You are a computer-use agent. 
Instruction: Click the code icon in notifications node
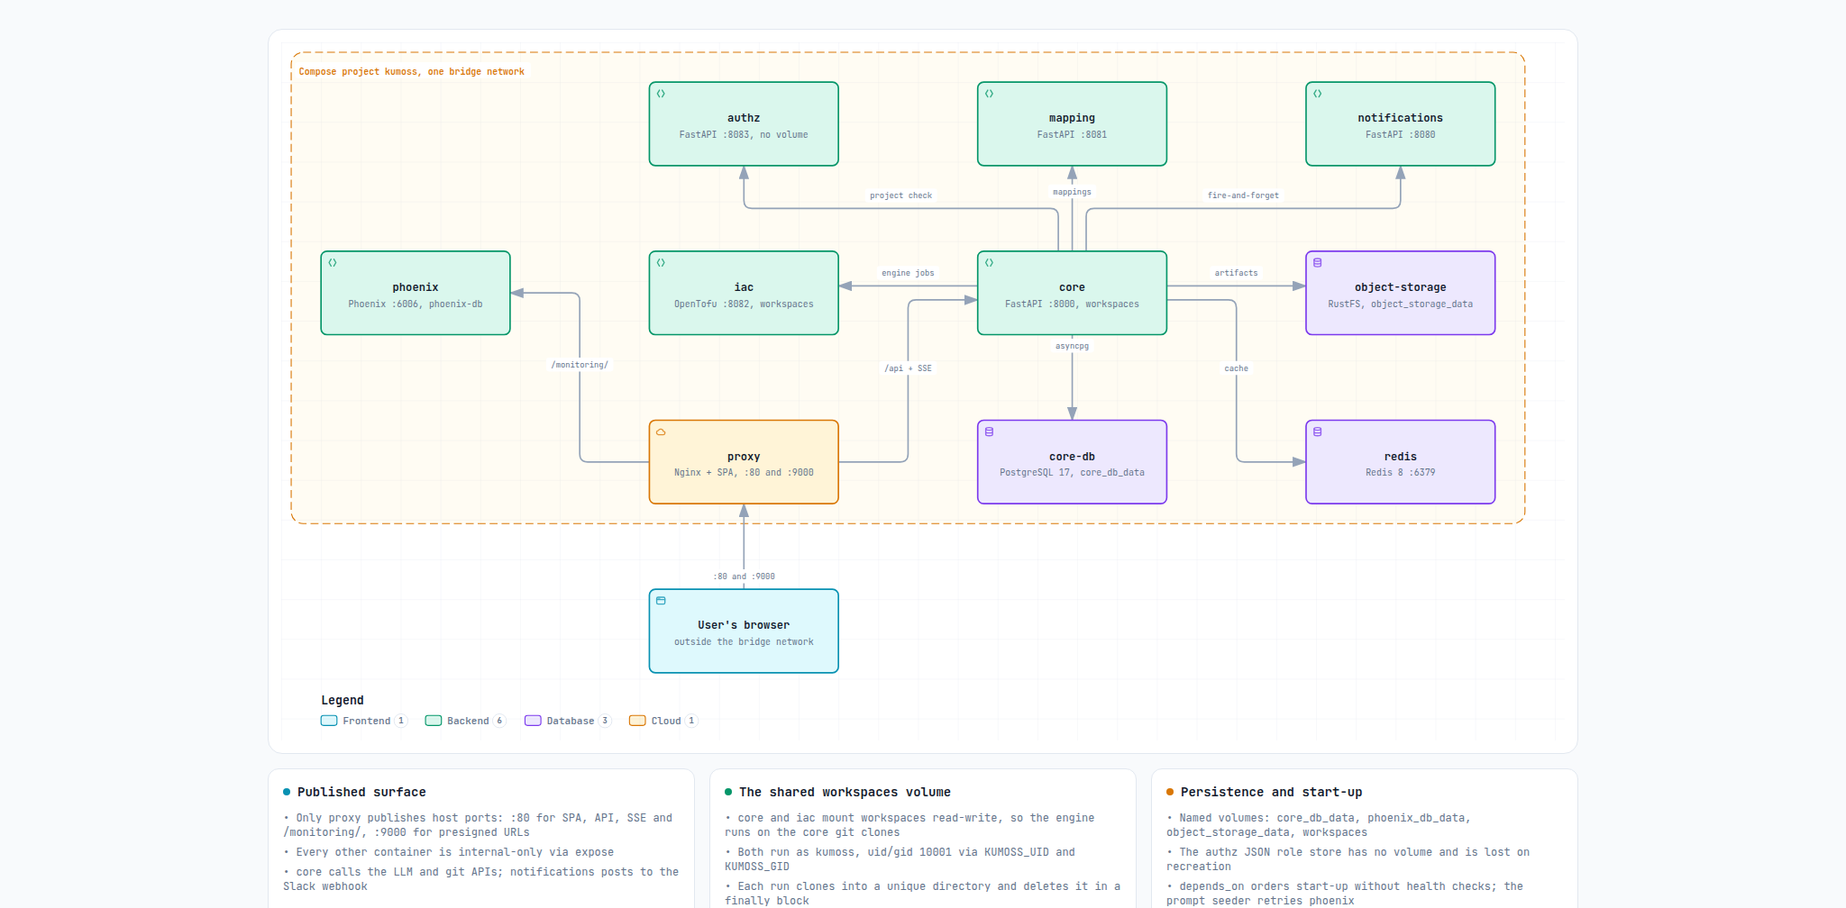tap(1317, 94)
